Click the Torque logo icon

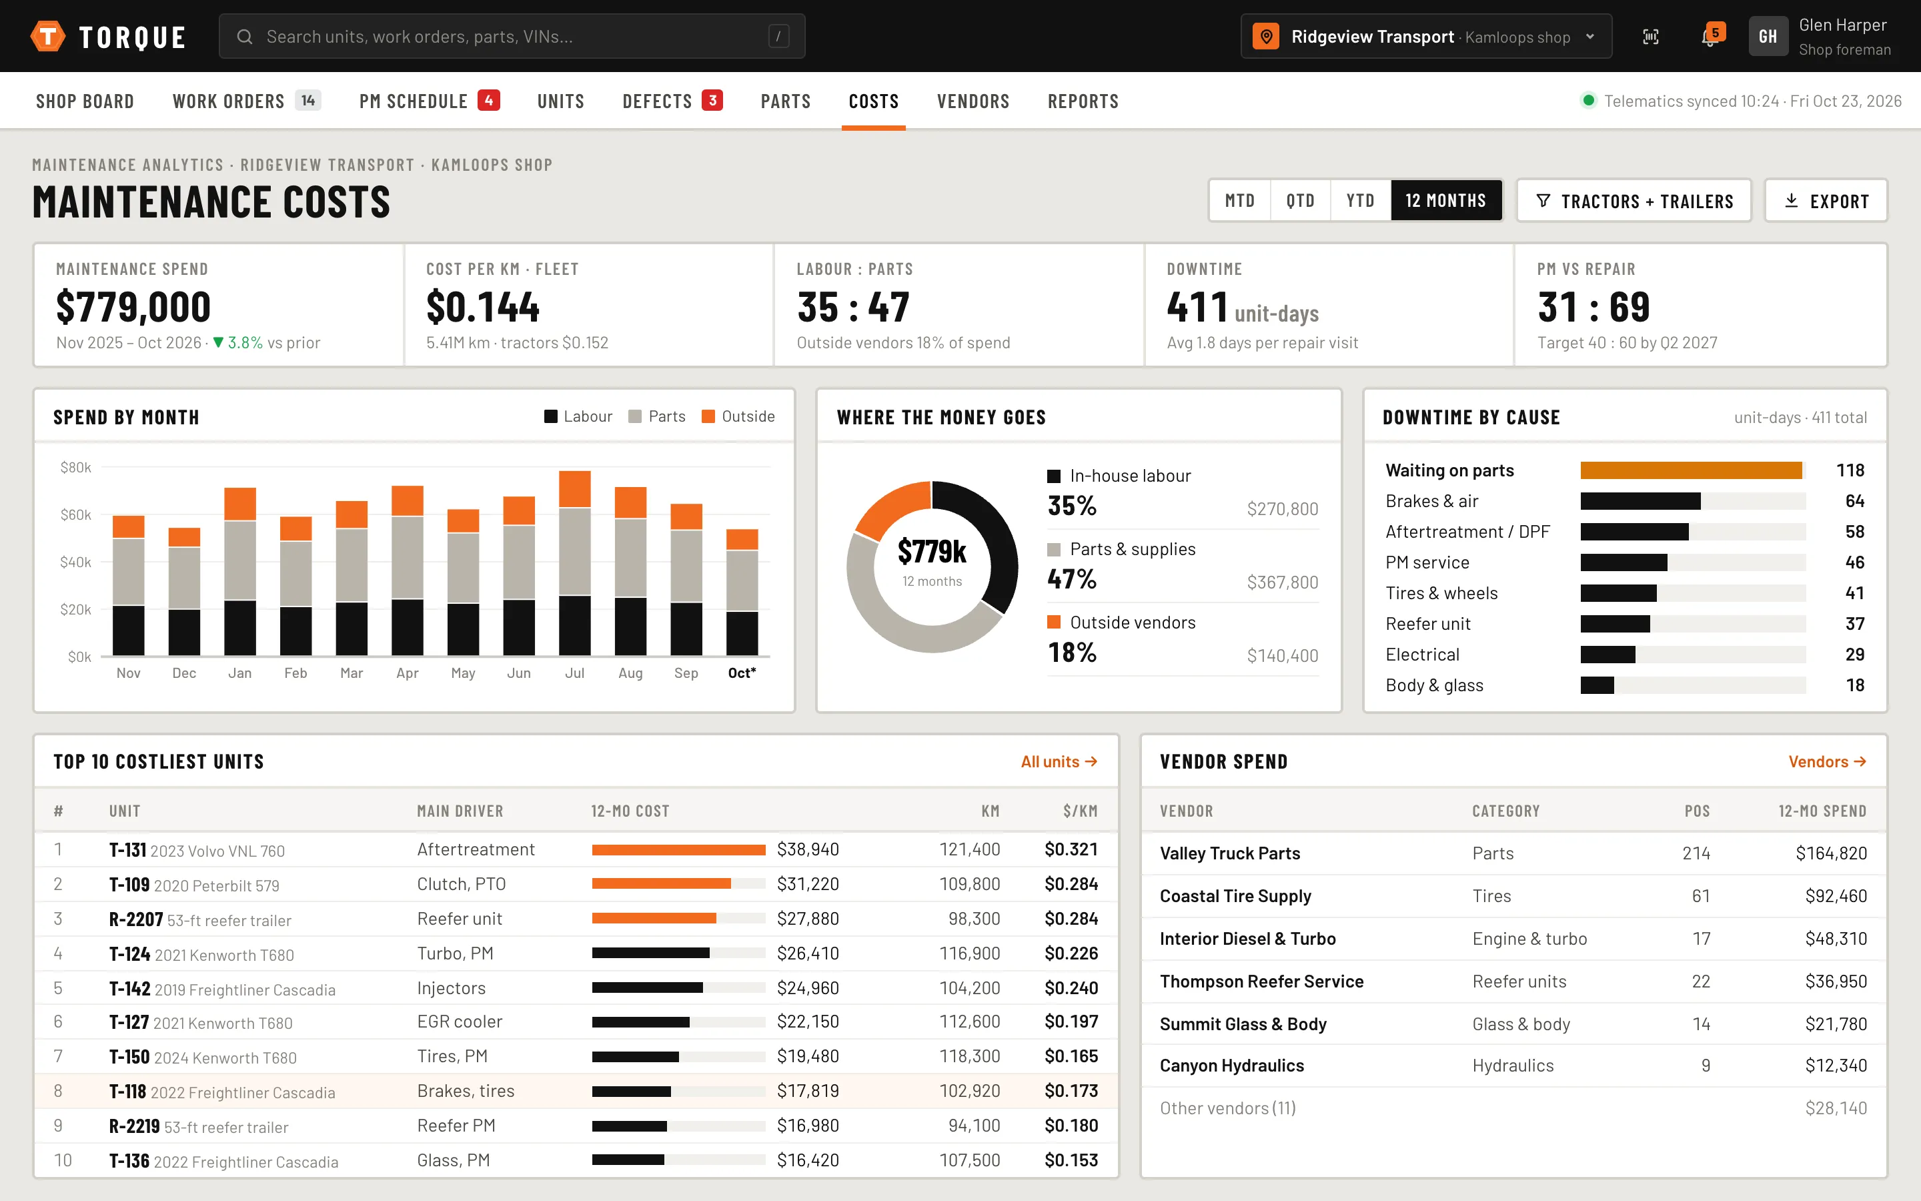coord(47,37)
